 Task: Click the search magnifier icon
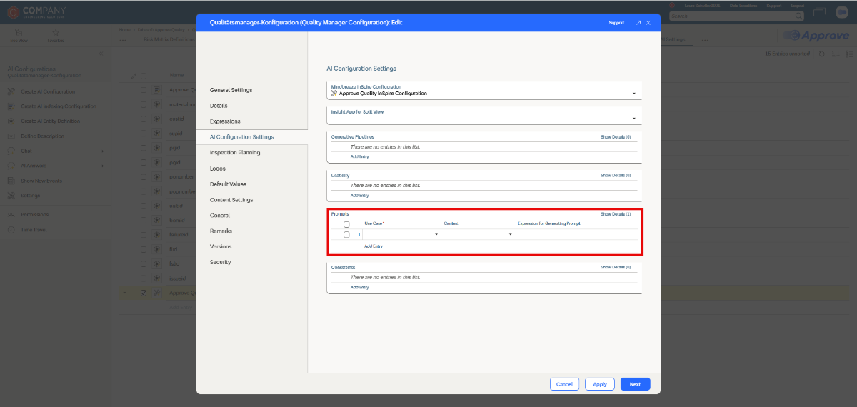798,15
